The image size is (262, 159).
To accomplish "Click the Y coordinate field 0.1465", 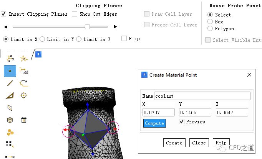I will click(195, 112).
